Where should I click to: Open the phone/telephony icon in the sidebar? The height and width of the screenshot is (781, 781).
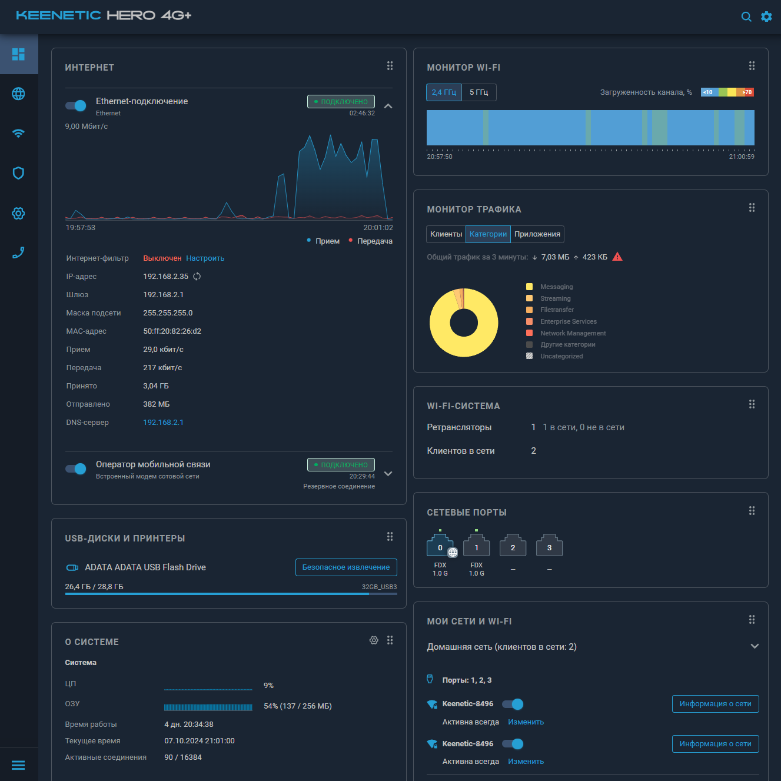[x=19, y=252]
